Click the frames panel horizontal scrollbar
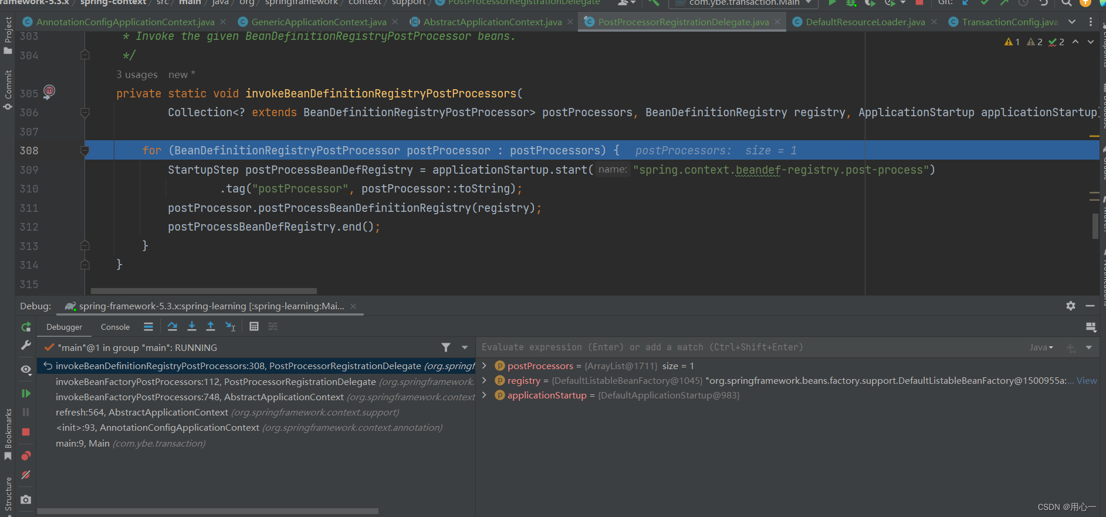Viewport: 1106px width, 517px height. tap(208, 511)
